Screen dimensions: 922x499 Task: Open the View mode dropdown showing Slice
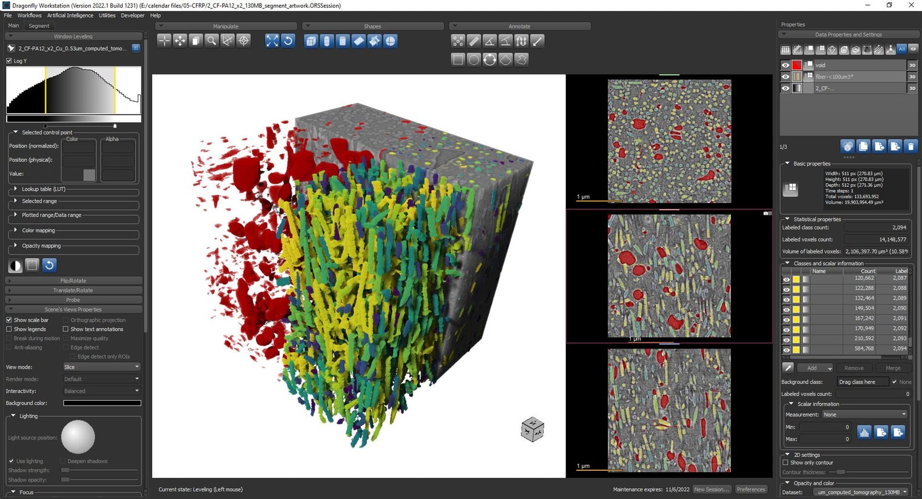click(101, 366)
